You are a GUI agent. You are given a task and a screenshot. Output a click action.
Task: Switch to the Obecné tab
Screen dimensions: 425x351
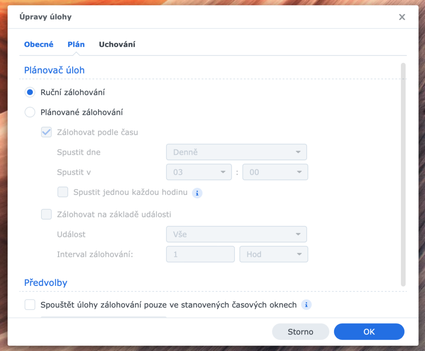39,44
